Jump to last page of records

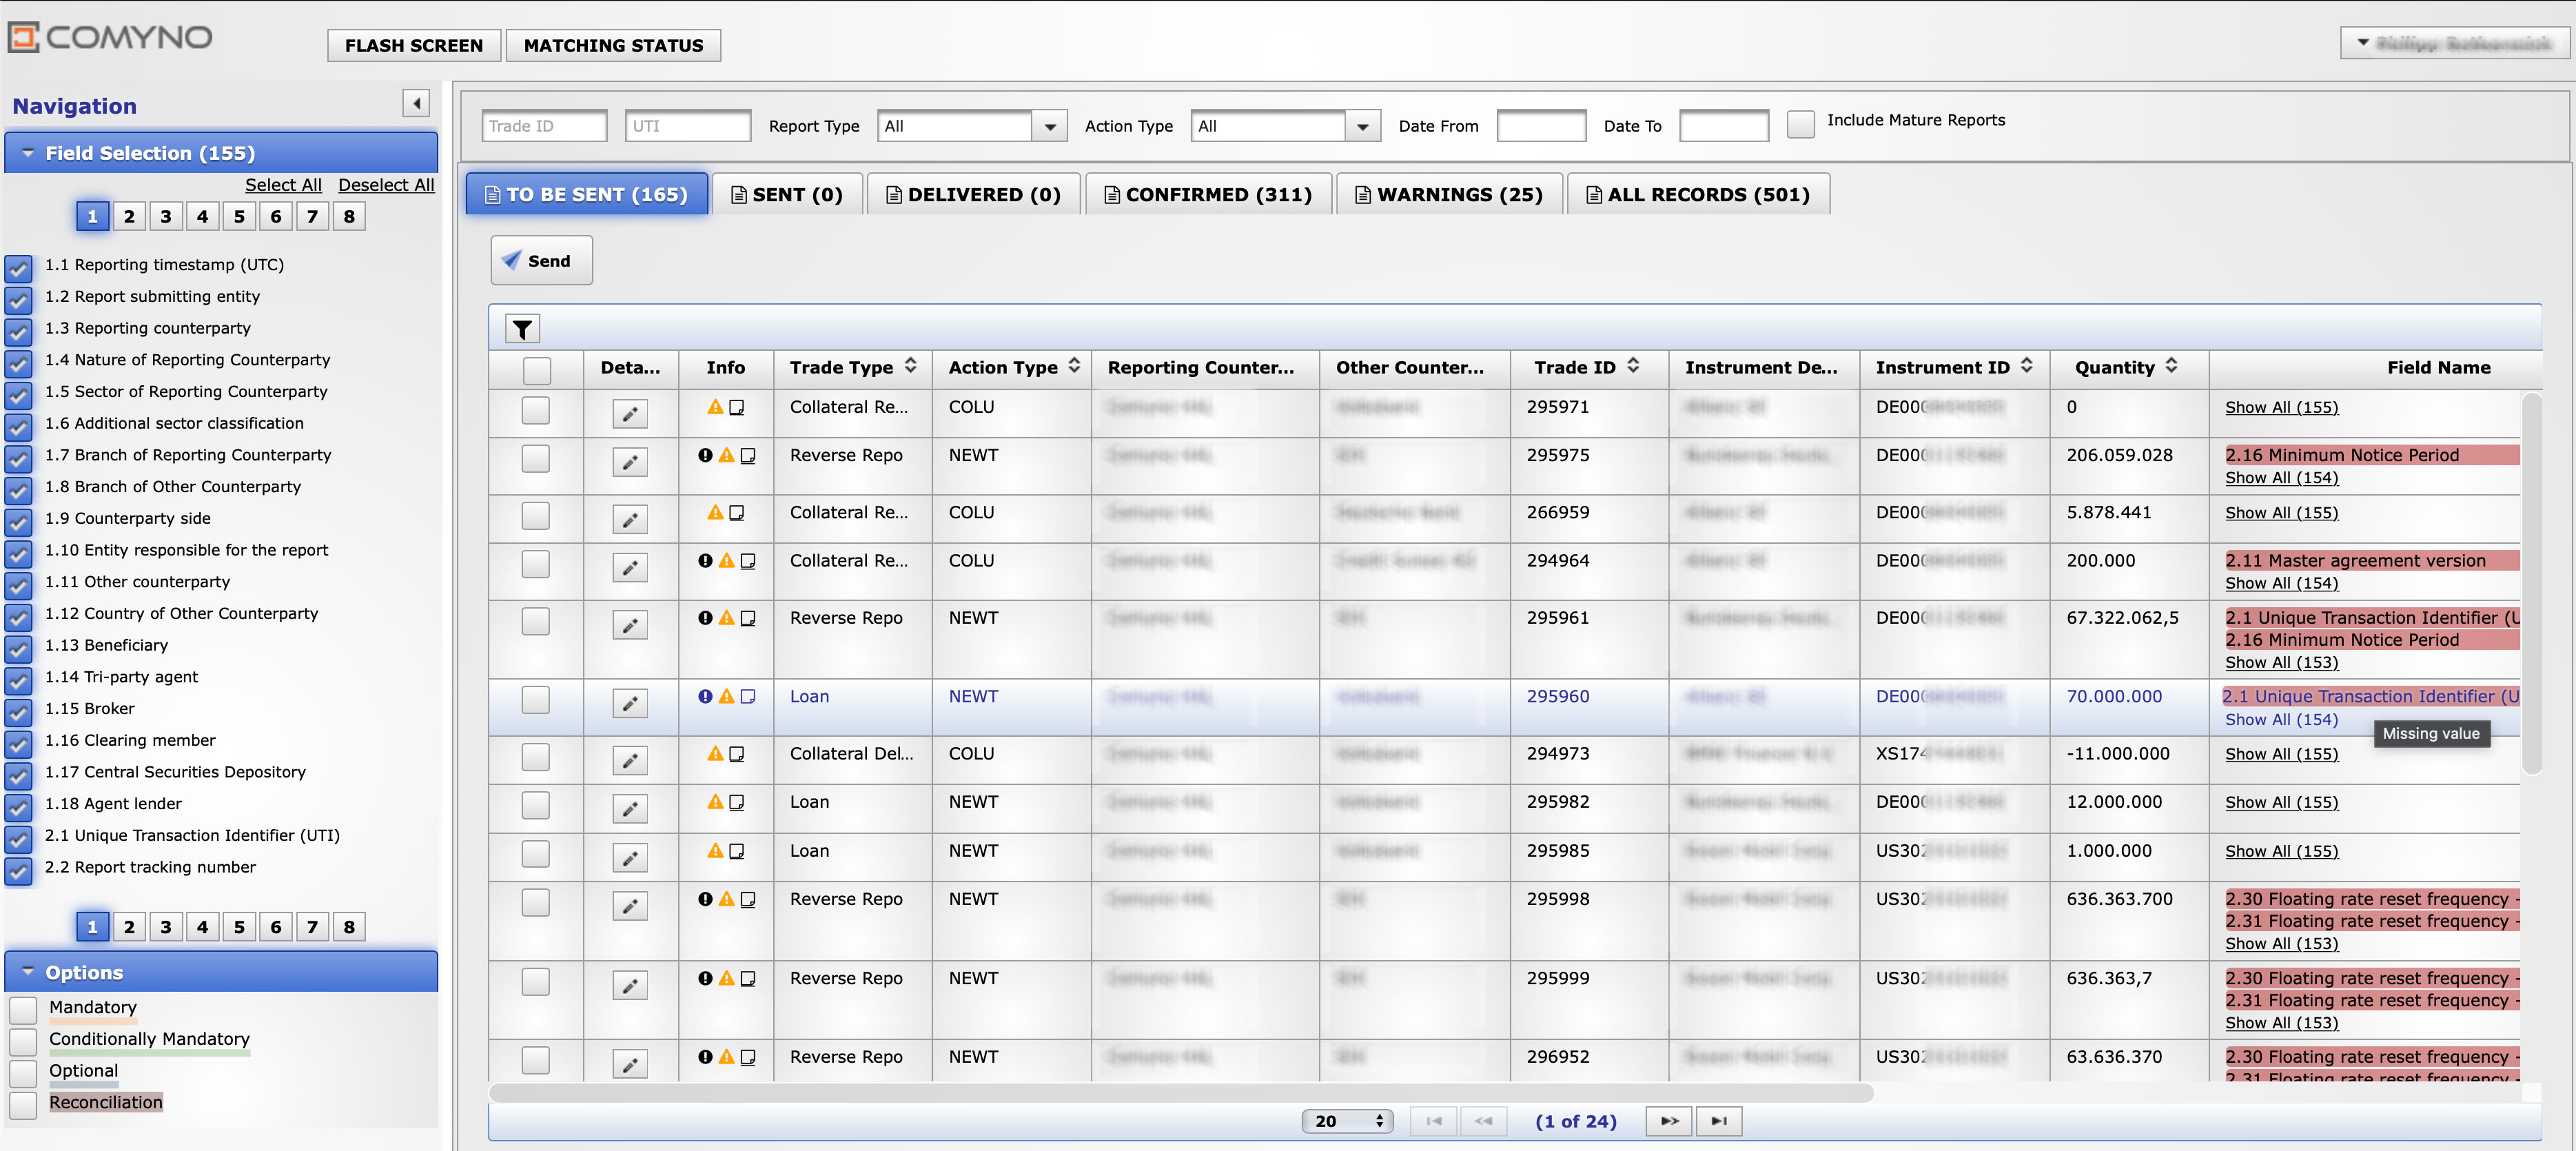(x=1719, y=1121)
